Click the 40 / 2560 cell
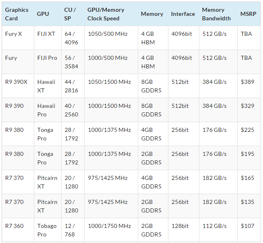263x243 pixels. click(x=73, y=110)
